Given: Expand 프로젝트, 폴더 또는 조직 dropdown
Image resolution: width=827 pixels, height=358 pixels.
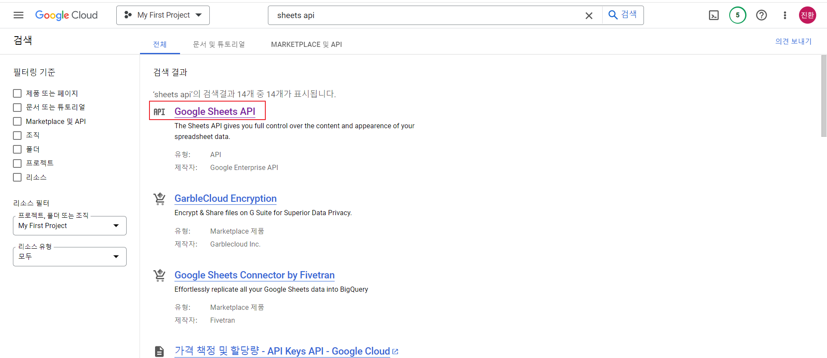Looking at the screenshot, I should [x=70, y=225].
